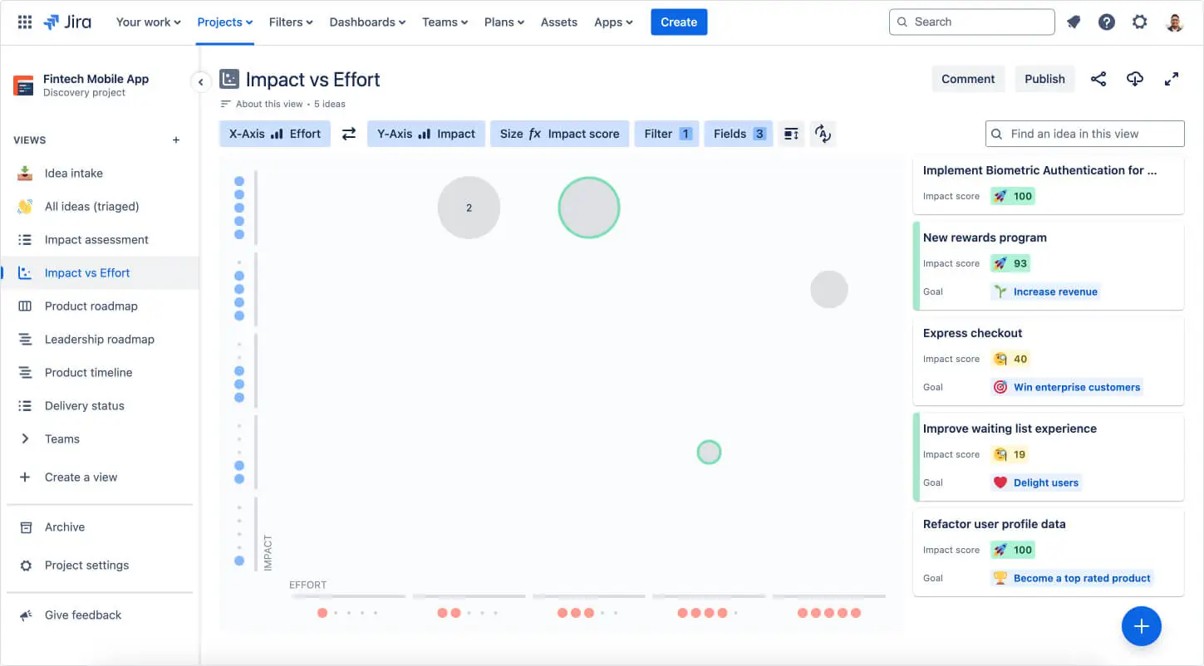Open the Express checkout idea card
This screenshot has width=1204, height=666.
pos(1049,361)
